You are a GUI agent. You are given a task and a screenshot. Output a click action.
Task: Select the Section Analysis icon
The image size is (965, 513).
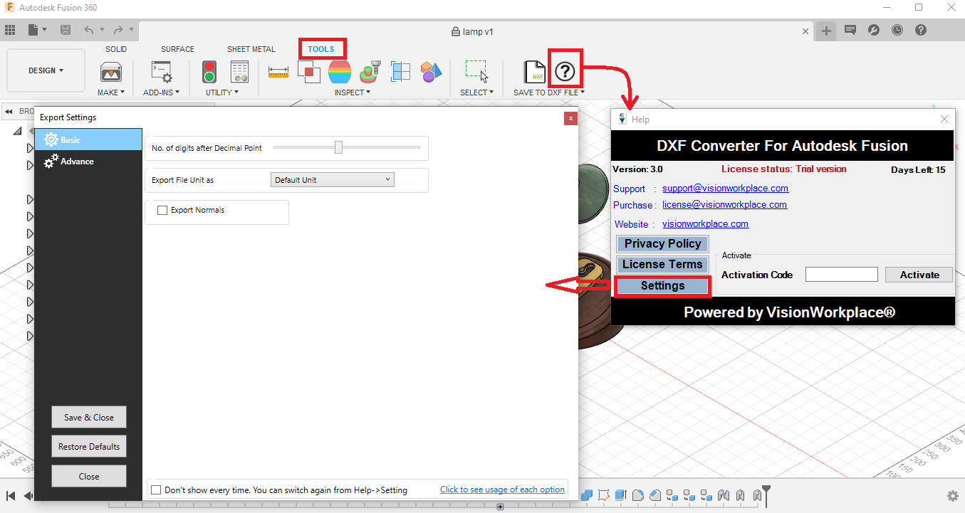click(401, 72)
